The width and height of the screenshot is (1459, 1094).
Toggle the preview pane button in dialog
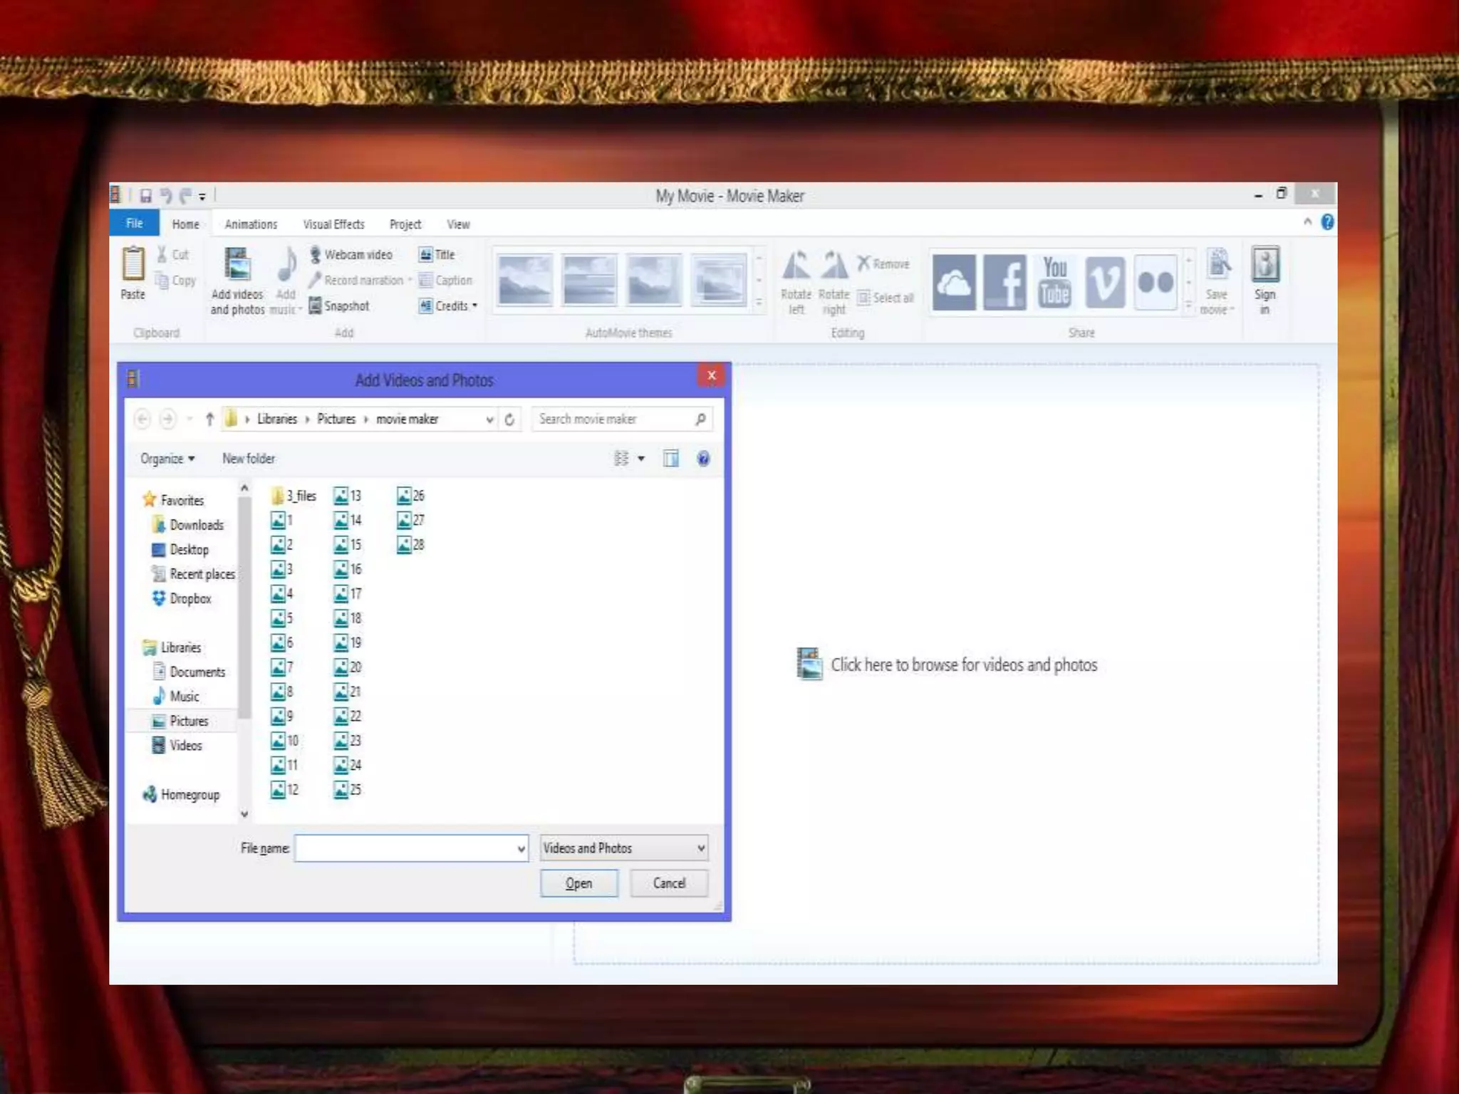click(671, 459)
